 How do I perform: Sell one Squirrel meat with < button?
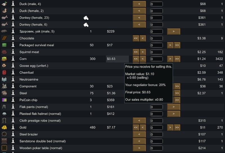pyautogui.click(x=143, y=52)
